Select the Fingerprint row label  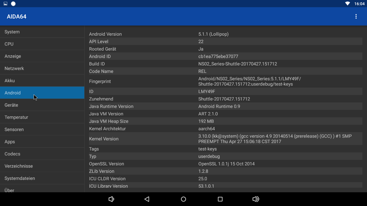[100, 82]
